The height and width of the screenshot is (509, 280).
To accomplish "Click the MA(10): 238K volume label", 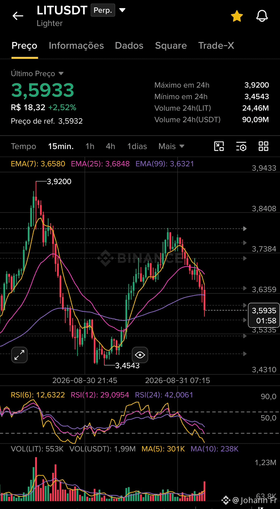I will click(x=215, y=449).
